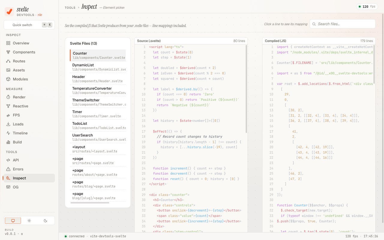This screenshot has width=384, height=240.
Task: Click the 120 fps indicator badge
Action: point(367,7)
